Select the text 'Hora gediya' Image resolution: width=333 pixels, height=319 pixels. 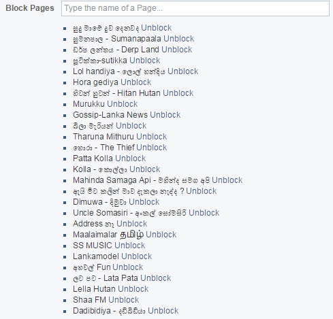[95, 82]
